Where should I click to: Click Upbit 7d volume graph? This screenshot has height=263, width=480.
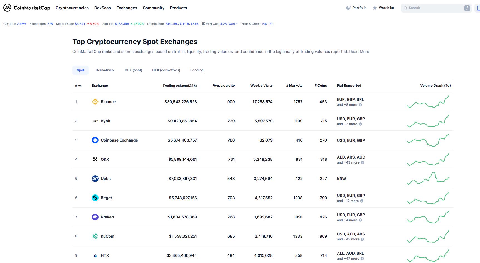(x=428, y=179)
